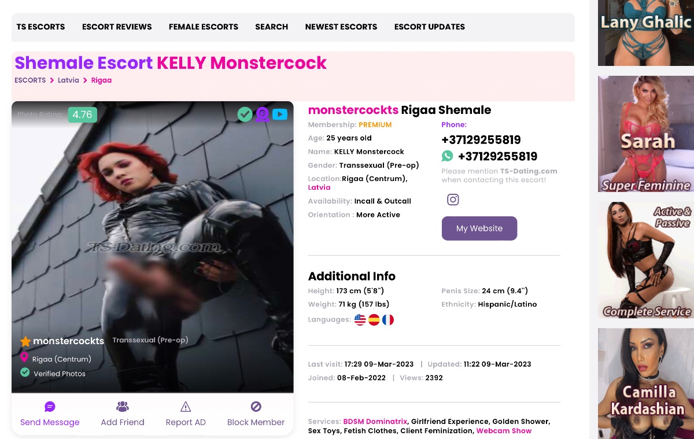Click the My Website button
Screen dimensions: 694x439
click(479, 228)
